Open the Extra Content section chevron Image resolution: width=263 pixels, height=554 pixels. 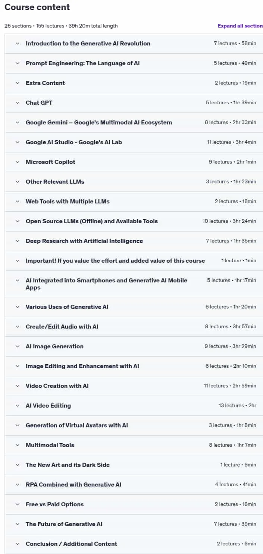coord(17,83)
